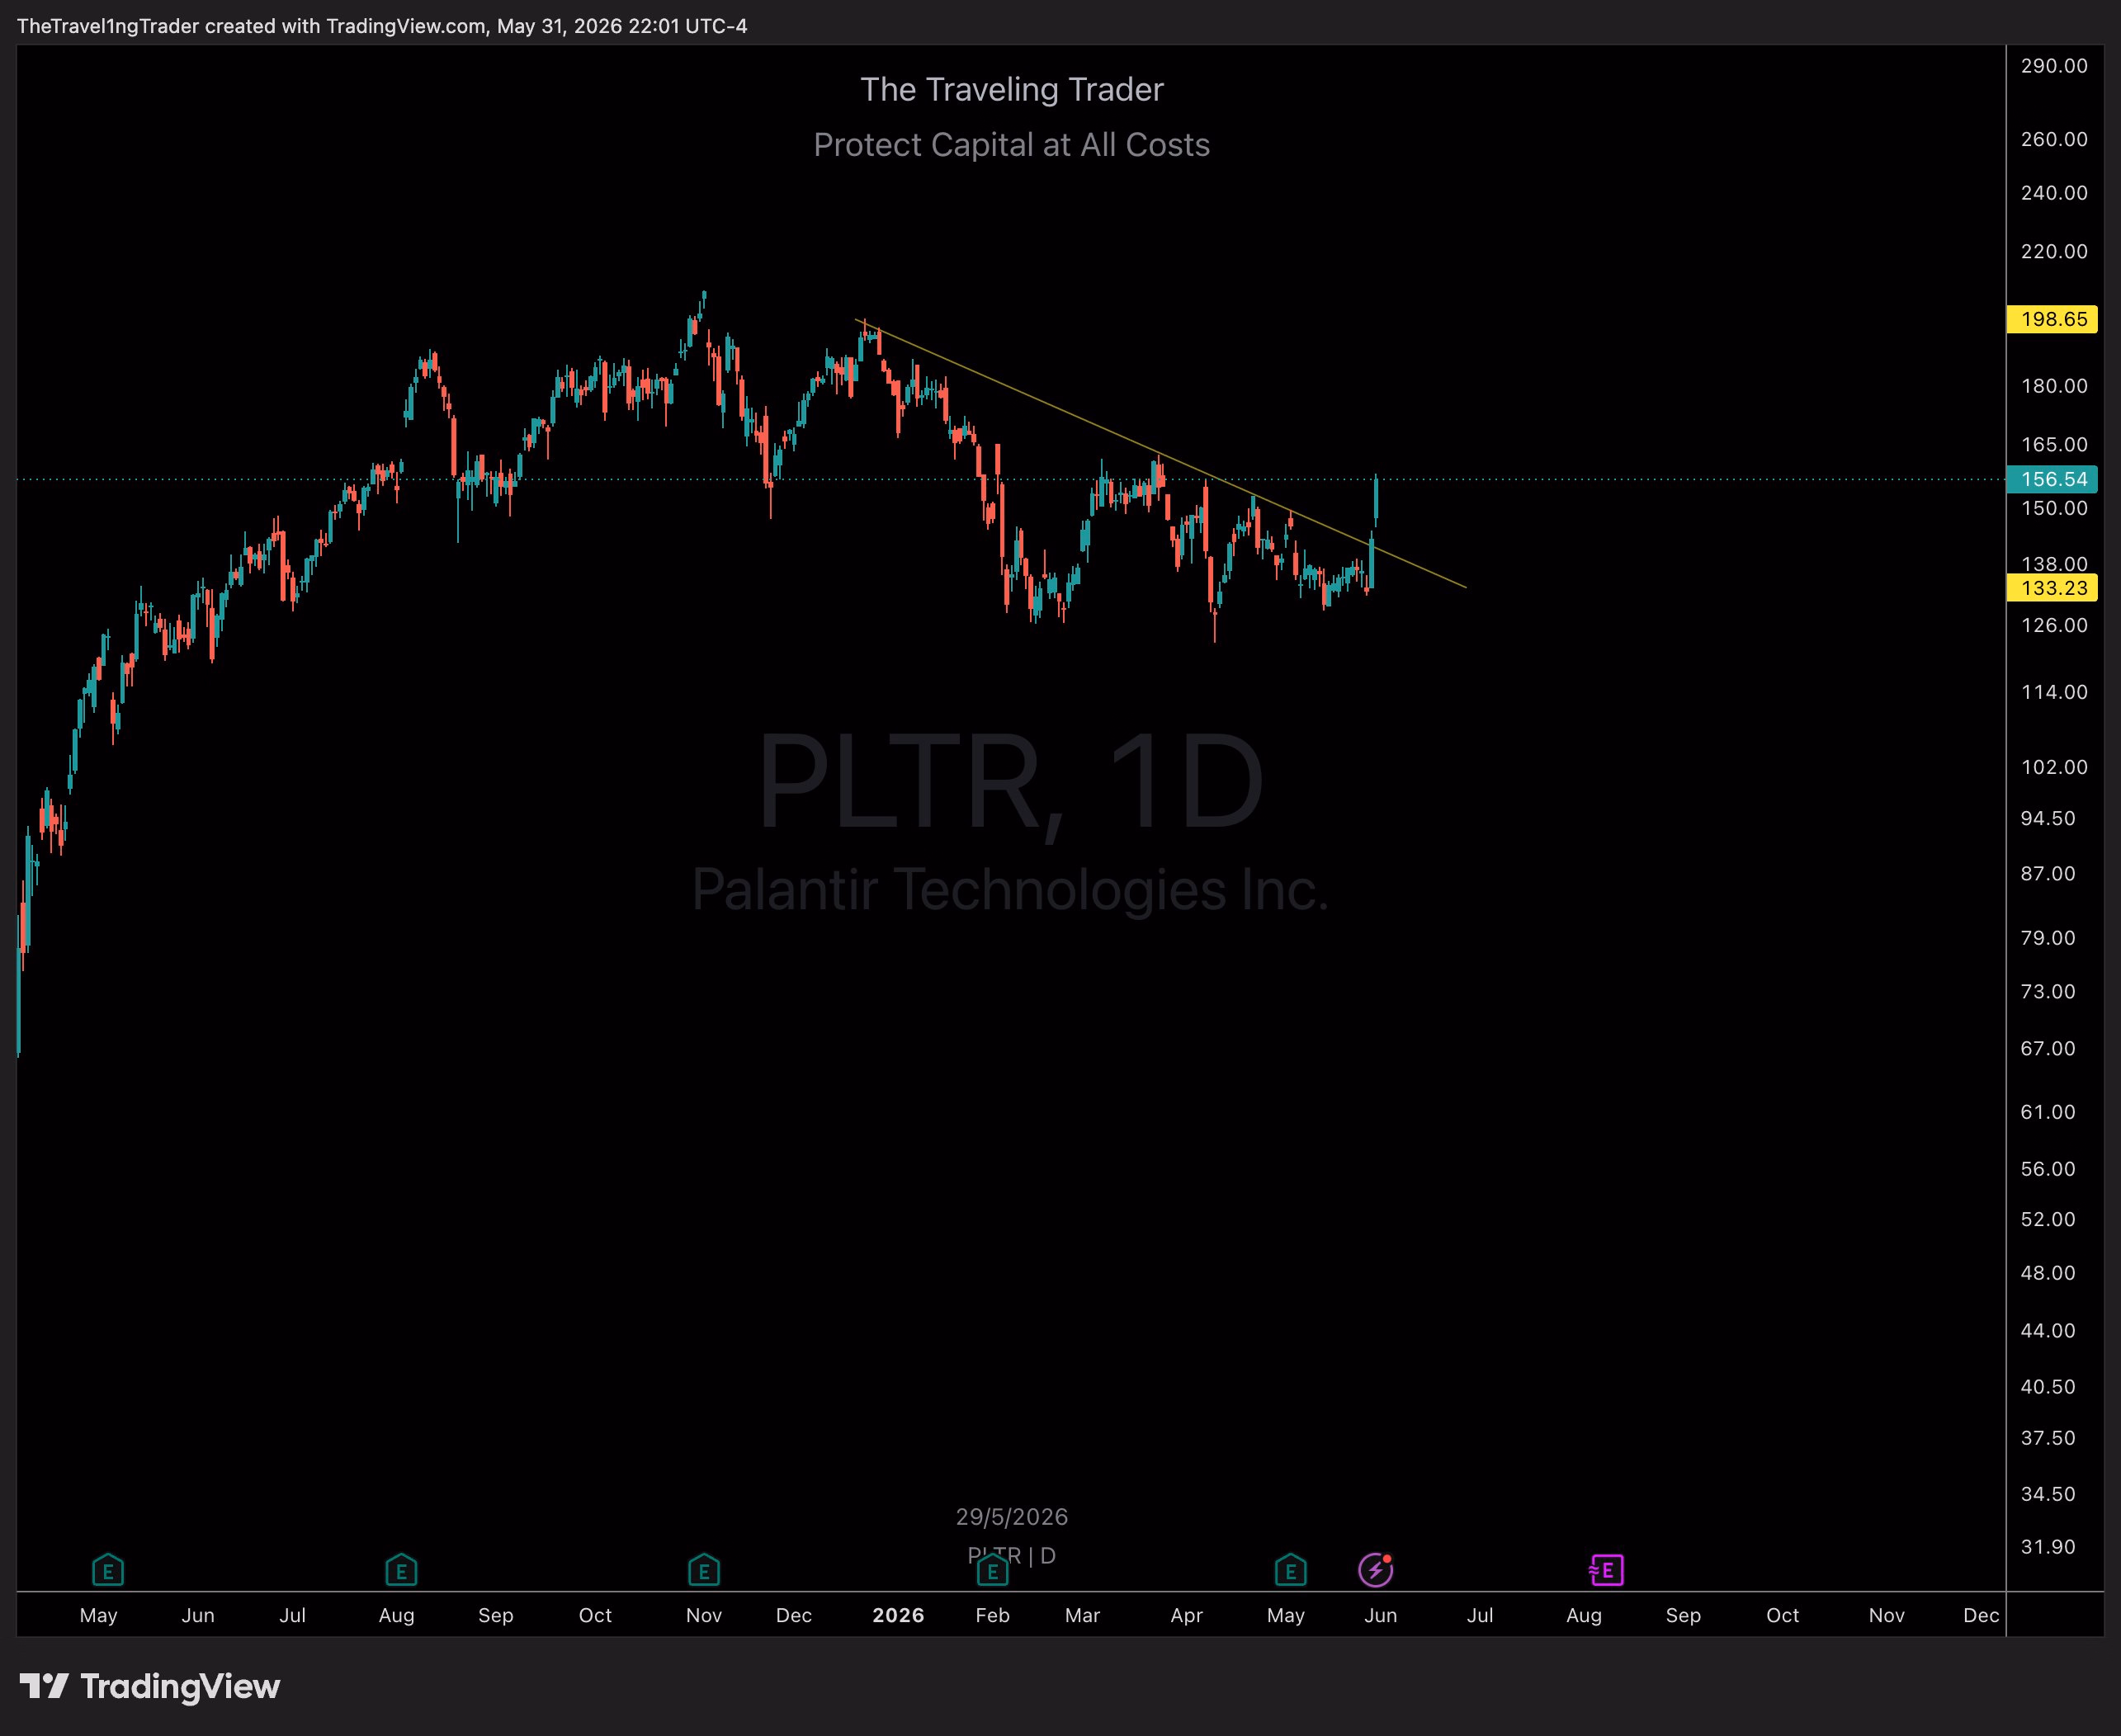Click the 133.23 yellow price label
This screenshot has width=2121, height=1736.
tap(2052, 588)
